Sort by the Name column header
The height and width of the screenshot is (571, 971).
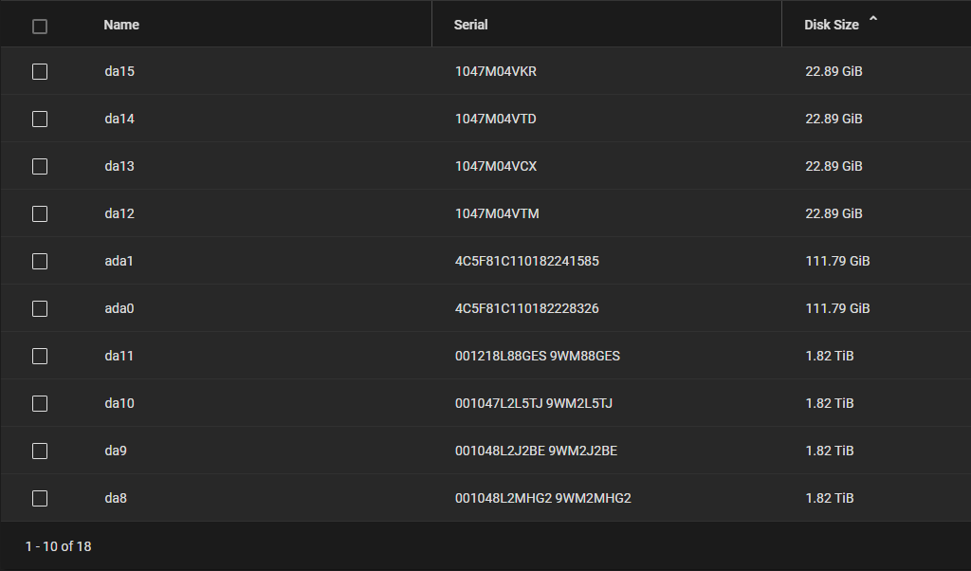coord(121,25)
